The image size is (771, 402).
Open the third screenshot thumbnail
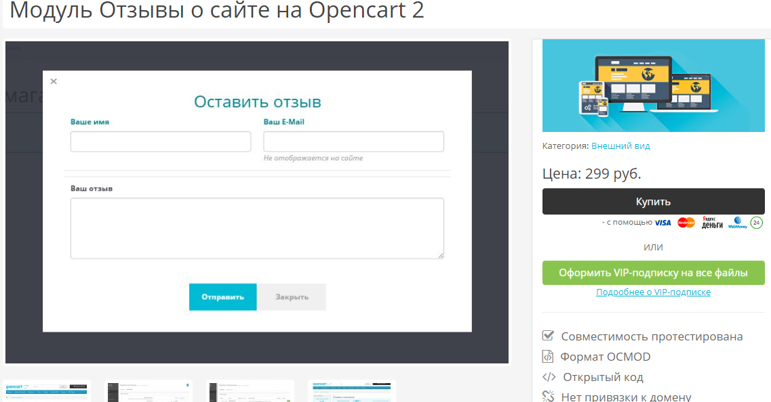250,390
